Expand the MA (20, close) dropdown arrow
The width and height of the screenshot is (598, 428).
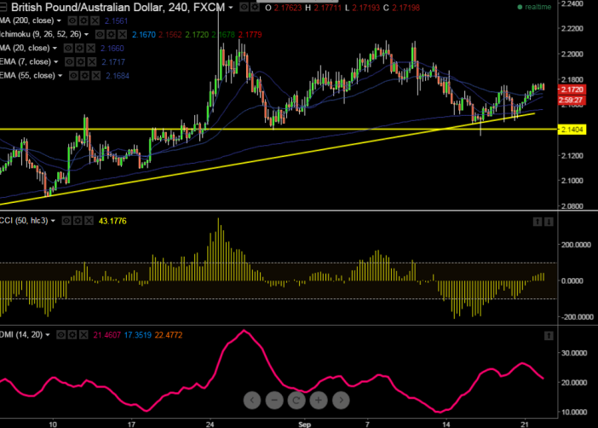click(55, 48)
